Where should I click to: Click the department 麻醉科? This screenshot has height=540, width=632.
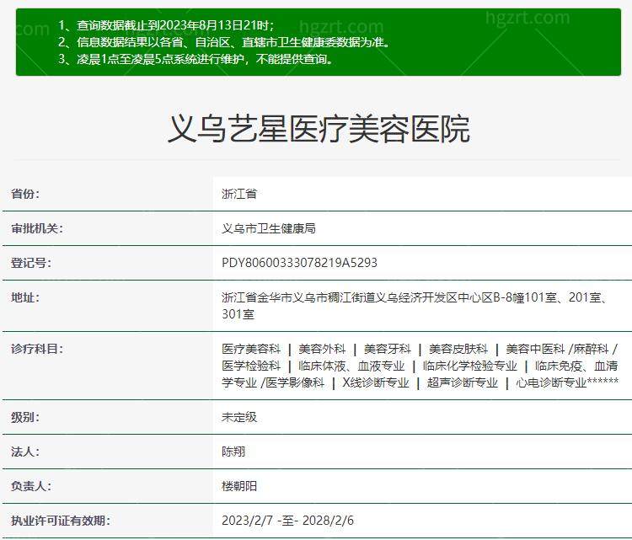591,349
